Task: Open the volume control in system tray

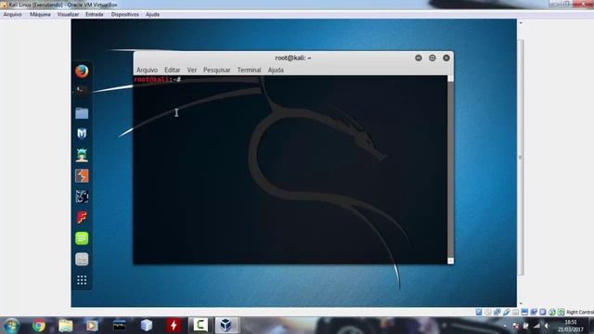Action: click(547, 326)
